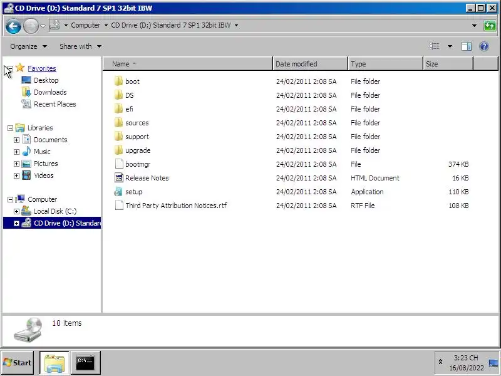Viewport: 501px width, 376px height.
Task: Select CD Drive (D:) breadcrumb segment
Action: click(170, 25)
